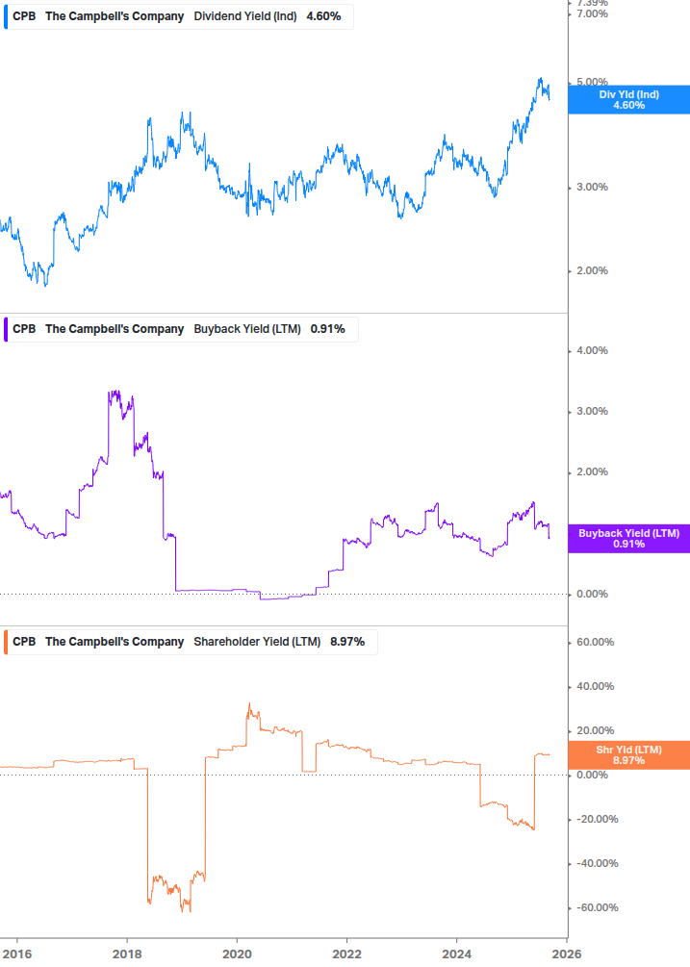
Task: Click the Shareholder Yield (LTM) legend label
Action: click(257, 642)
